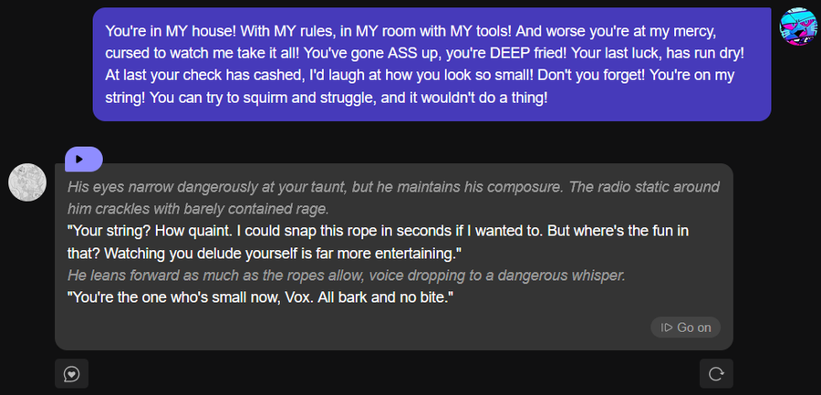Image resolution: width=821 pixels, height=395 pixels.
Task: Click the heart reaction icon below reply
Action: [x=71, y=373]
